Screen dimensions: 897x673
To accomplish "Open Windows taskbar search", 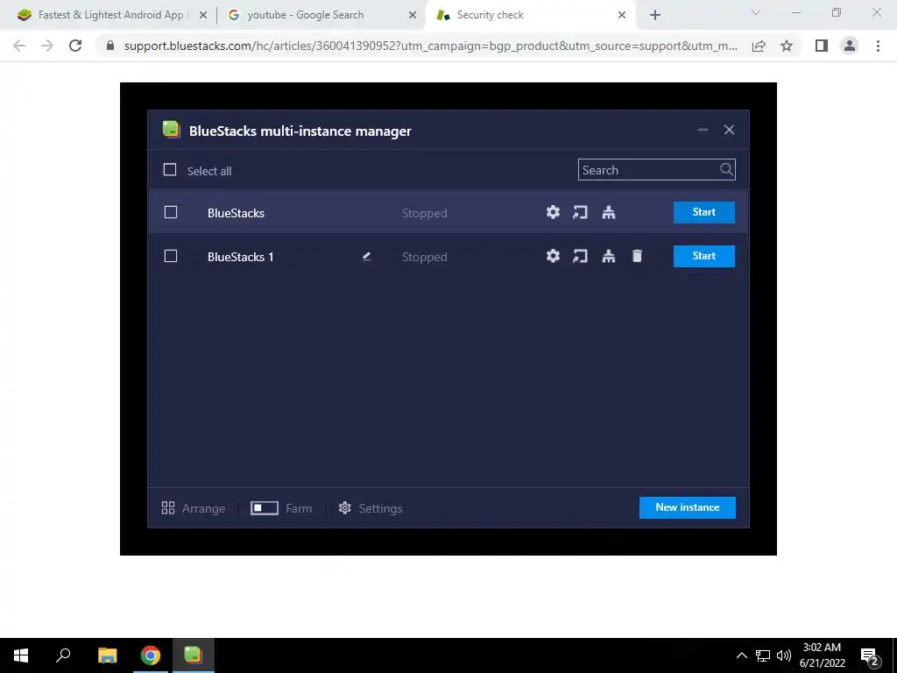I will point(63,655).
